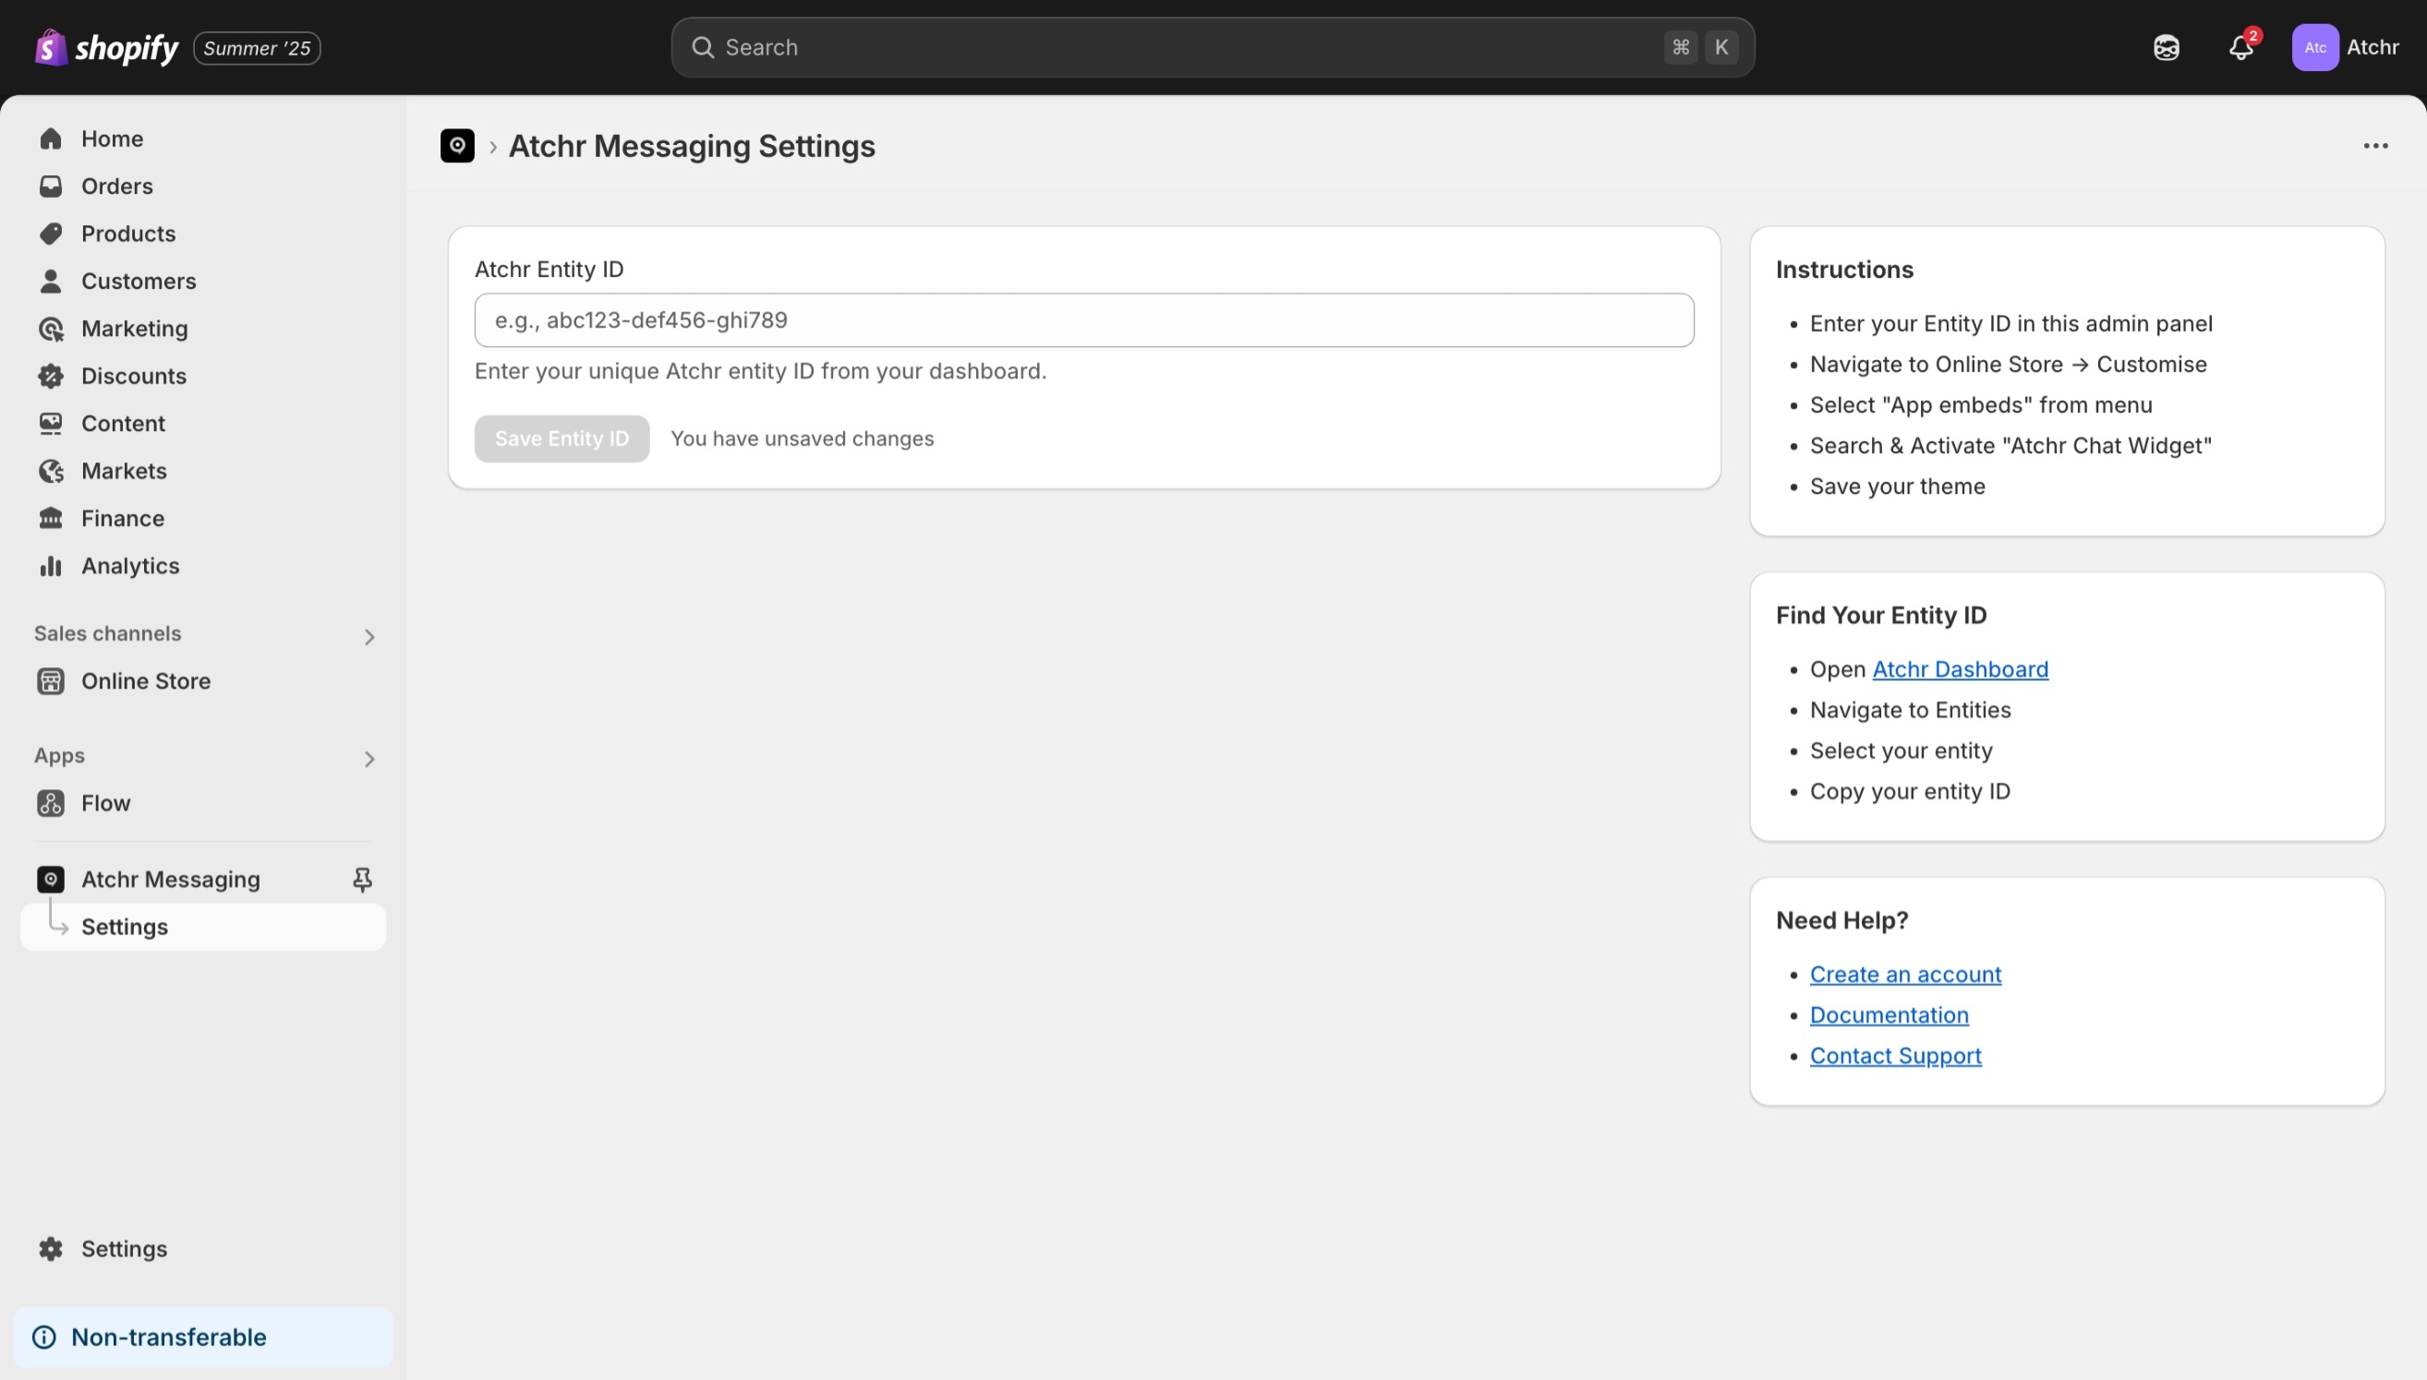Select Settings under Atchr Messaging
This screenshot has height=1380, width=2427.
pyautogui.click(x=124, y=926)
